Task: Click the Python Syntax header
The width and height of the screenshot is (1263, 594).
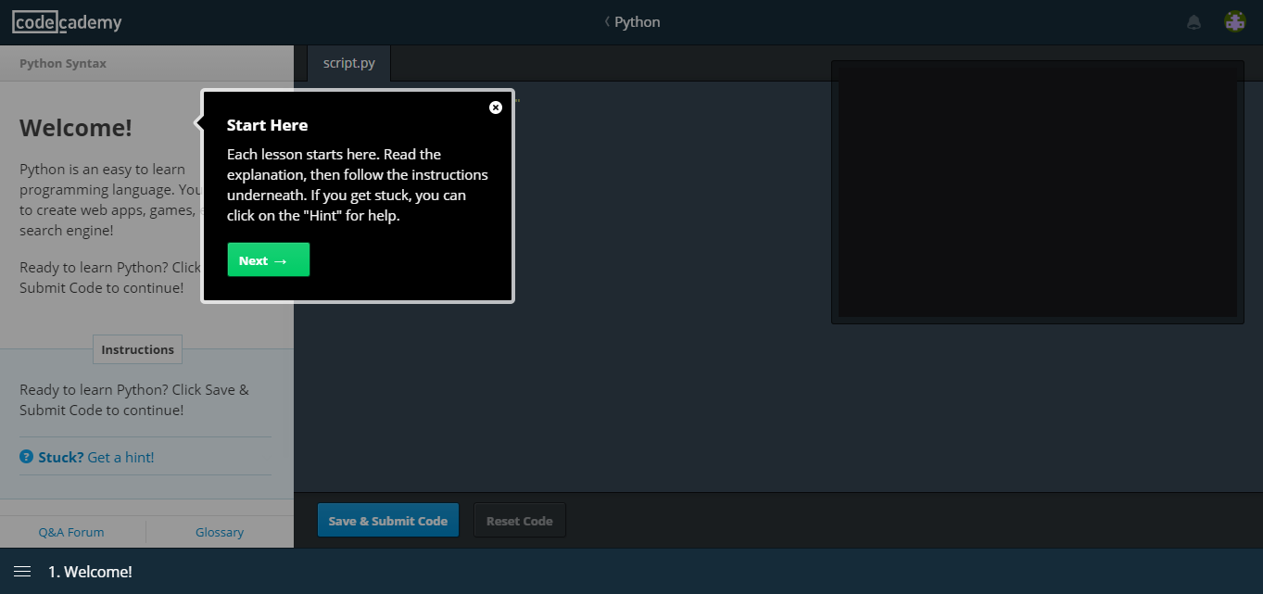Action: click(63, 64)
